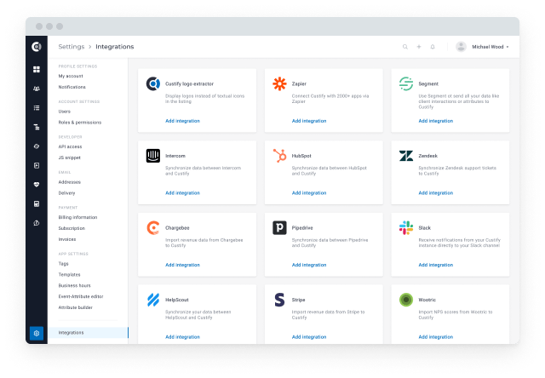
Task: Open My account settings
Action: 71,76
